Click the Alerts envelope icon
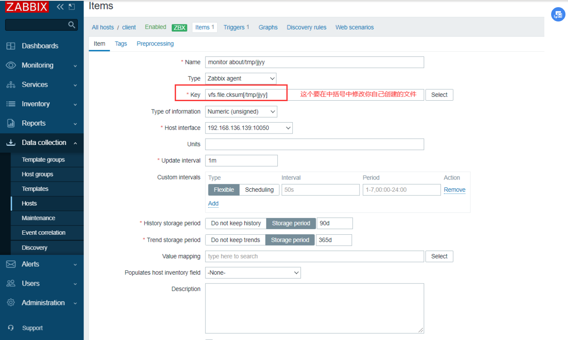The height and width of the screenshot is (340, 568). (11, 264)
